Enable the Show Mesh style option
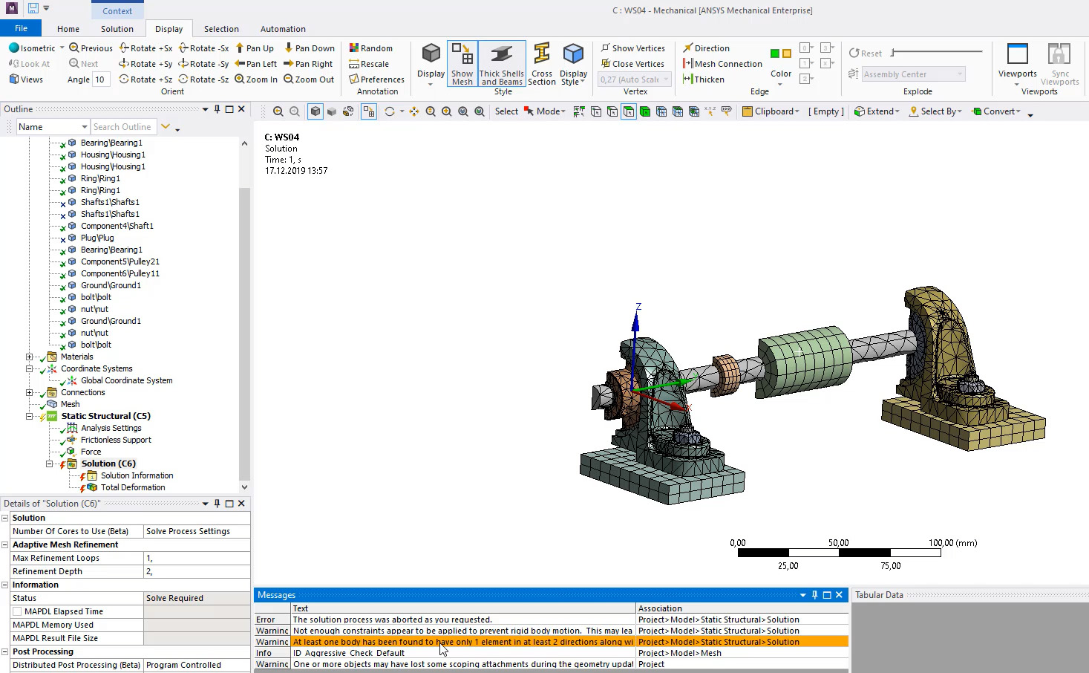This screenshot has width=1089, height=673. tap(462, 65)
